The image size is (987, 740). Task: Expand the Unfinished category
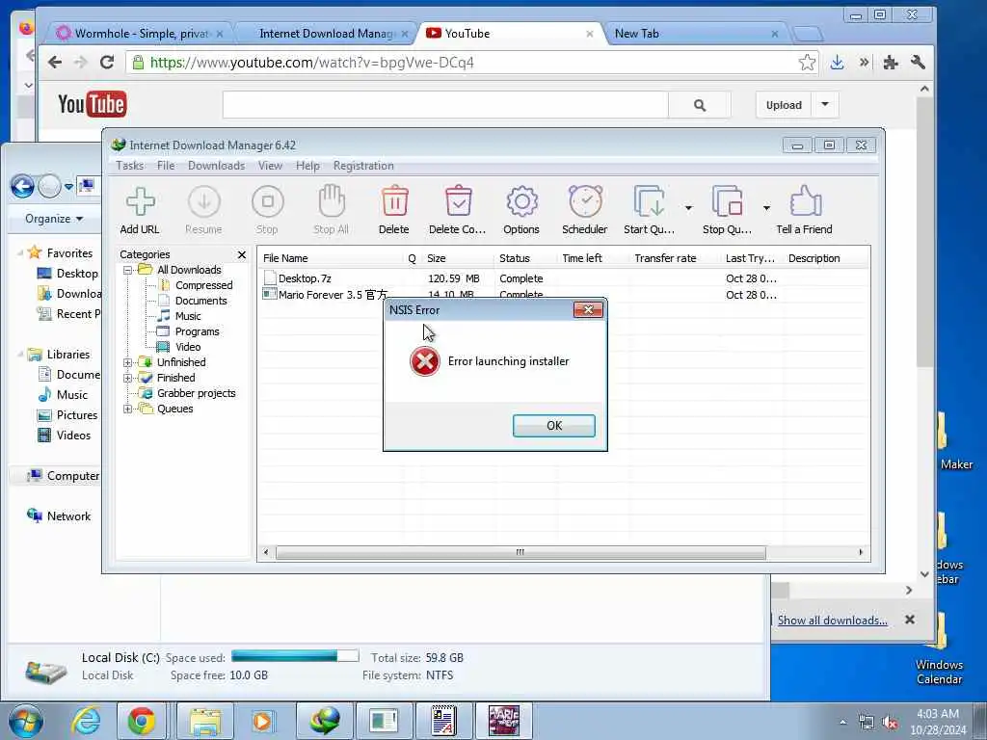128,362
